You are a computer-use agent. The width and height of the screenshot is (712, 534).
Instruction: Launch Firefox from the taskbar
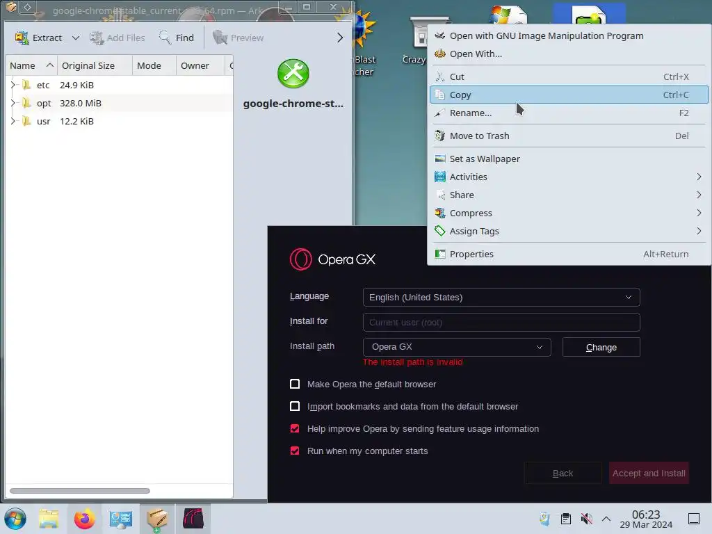[x=84, y=519]
